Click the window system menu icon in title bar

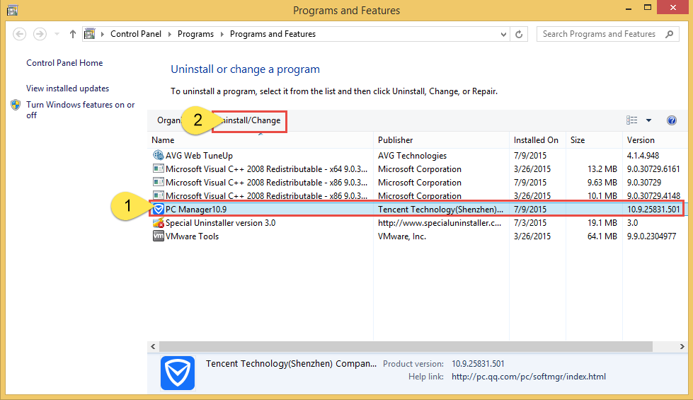pyautogui.click(x=12, y=10)
